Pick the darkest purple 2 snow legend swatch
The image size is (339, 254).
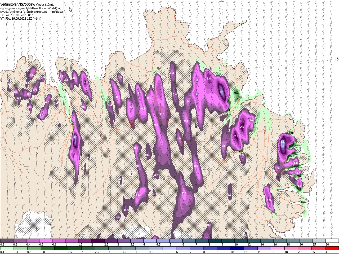98,240
